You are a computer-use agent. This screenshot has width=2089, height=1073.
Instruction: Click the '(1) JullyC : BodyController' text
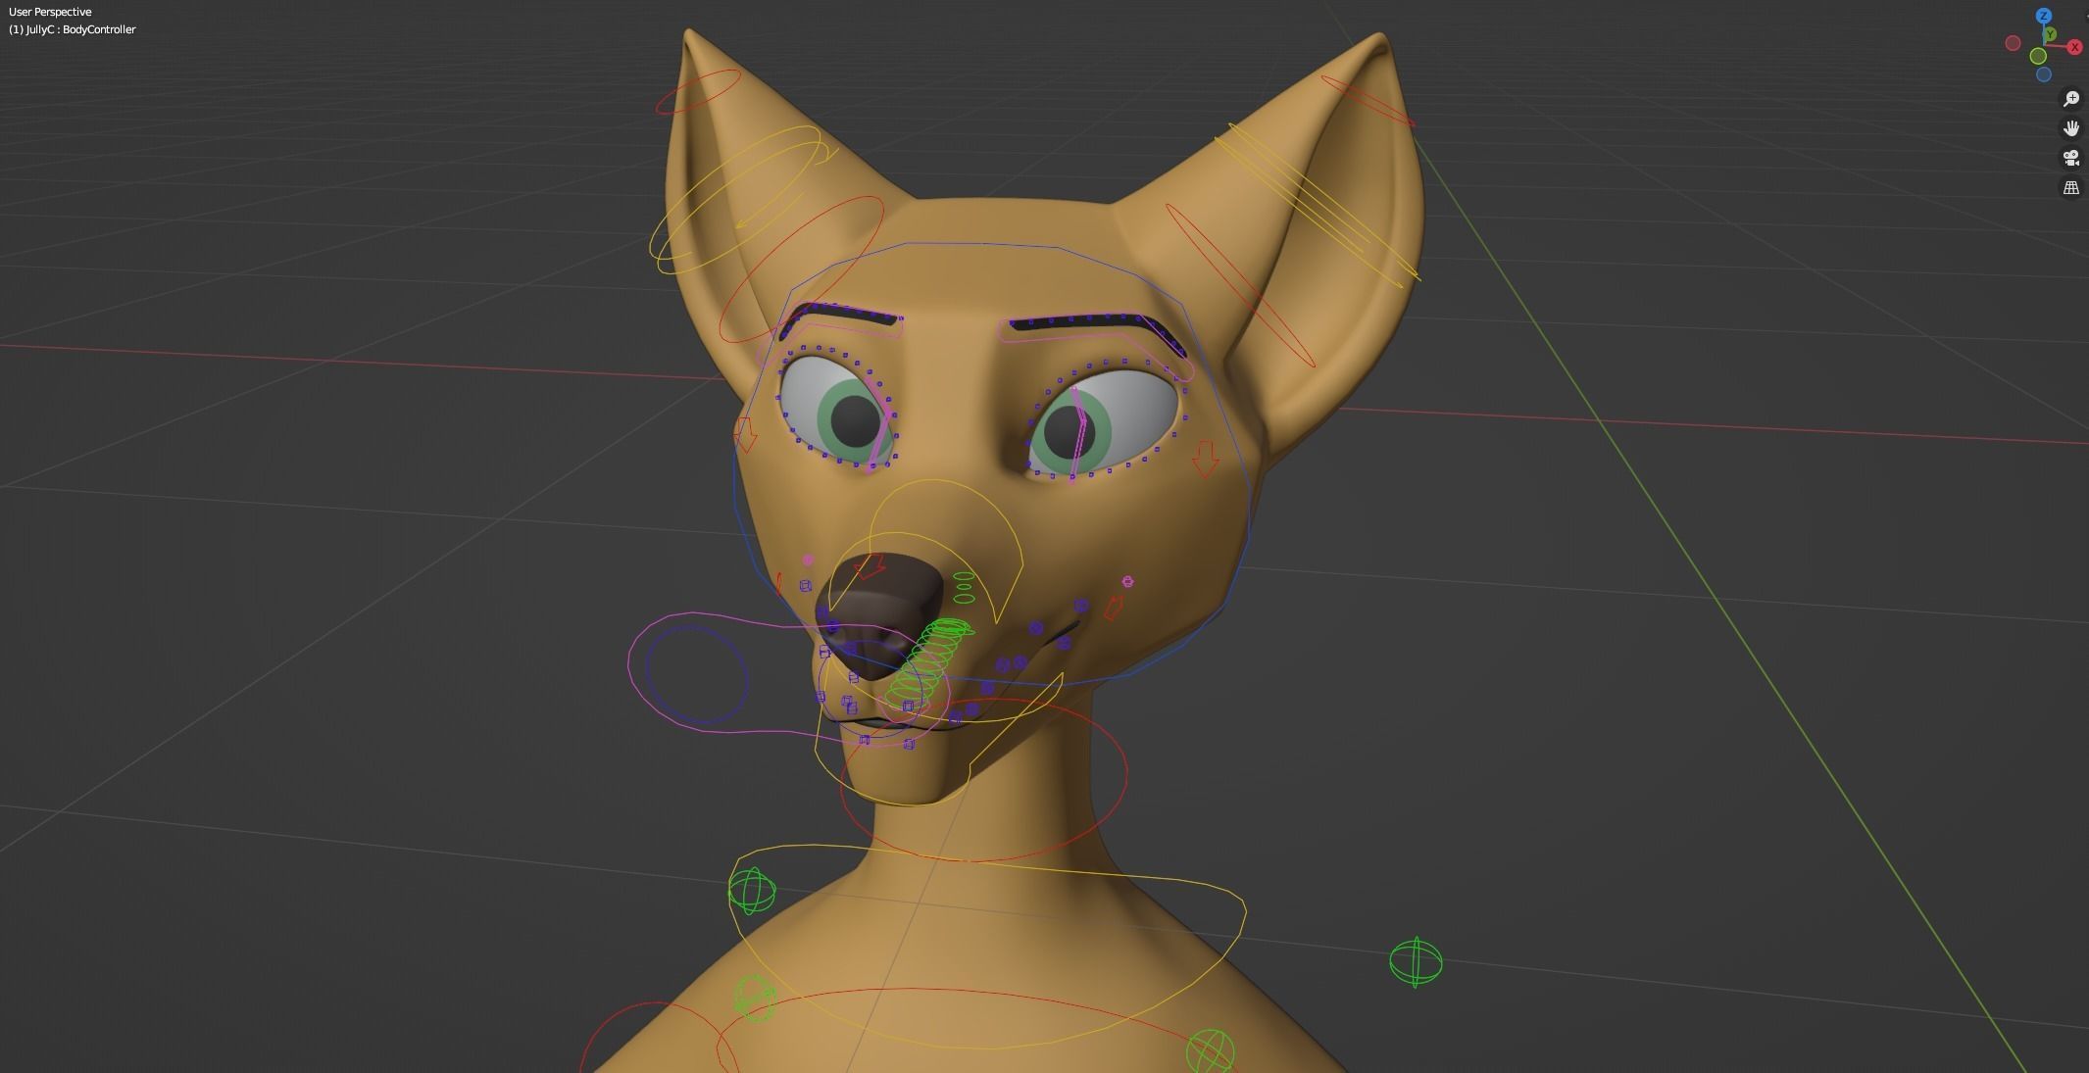pyautogui.click(x=73, y=29)
